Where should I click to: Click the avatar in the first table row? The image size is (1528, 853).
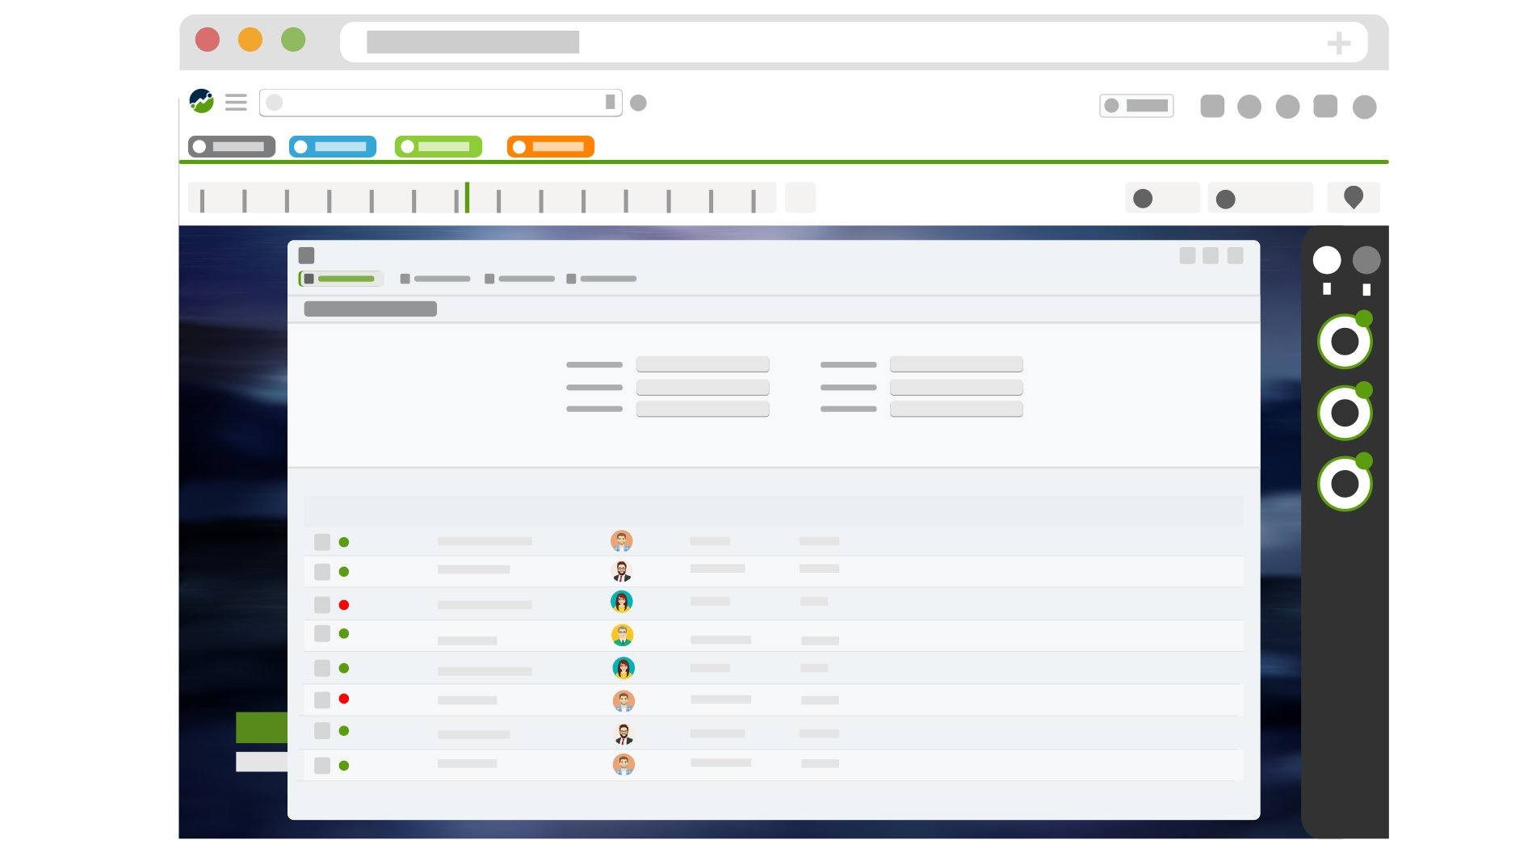click(x=622, y=541)
